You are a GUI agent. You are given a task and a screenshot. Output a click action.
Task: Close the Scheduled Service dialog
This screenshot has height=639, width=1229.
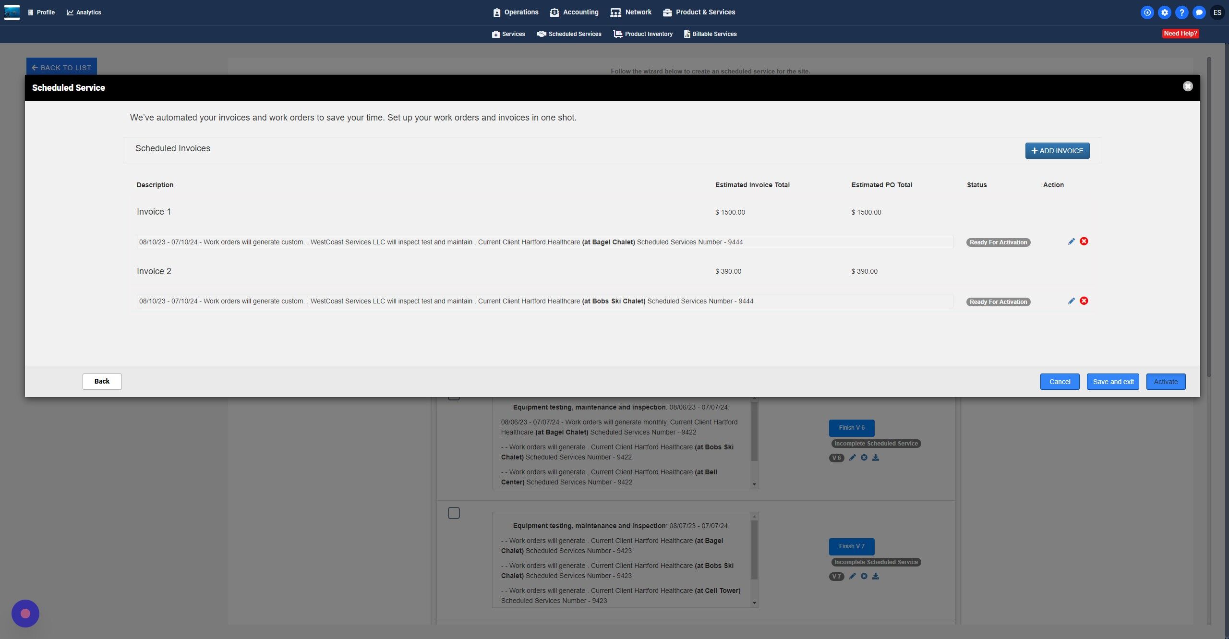pyautogui.click(x=1188, y=86)
